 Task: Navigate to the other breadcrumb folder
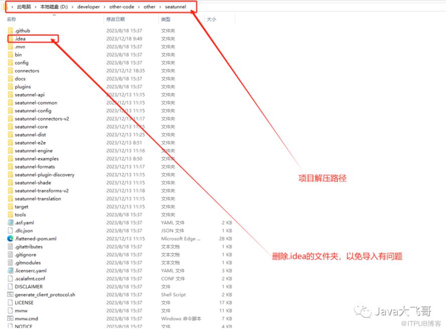150,7
